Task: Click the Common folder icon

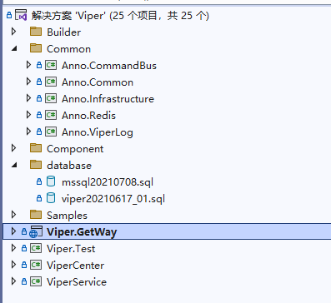Action: (x=36, y=48)
